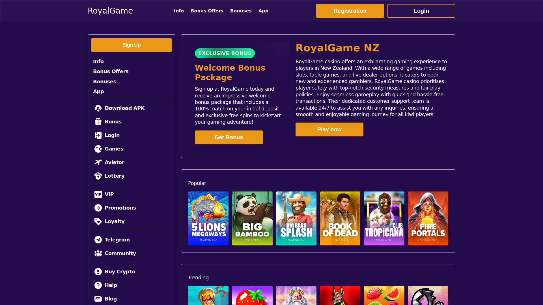
Task: Open the Club Tropicana game thumbnail
Action: click(x=384, y=218)
